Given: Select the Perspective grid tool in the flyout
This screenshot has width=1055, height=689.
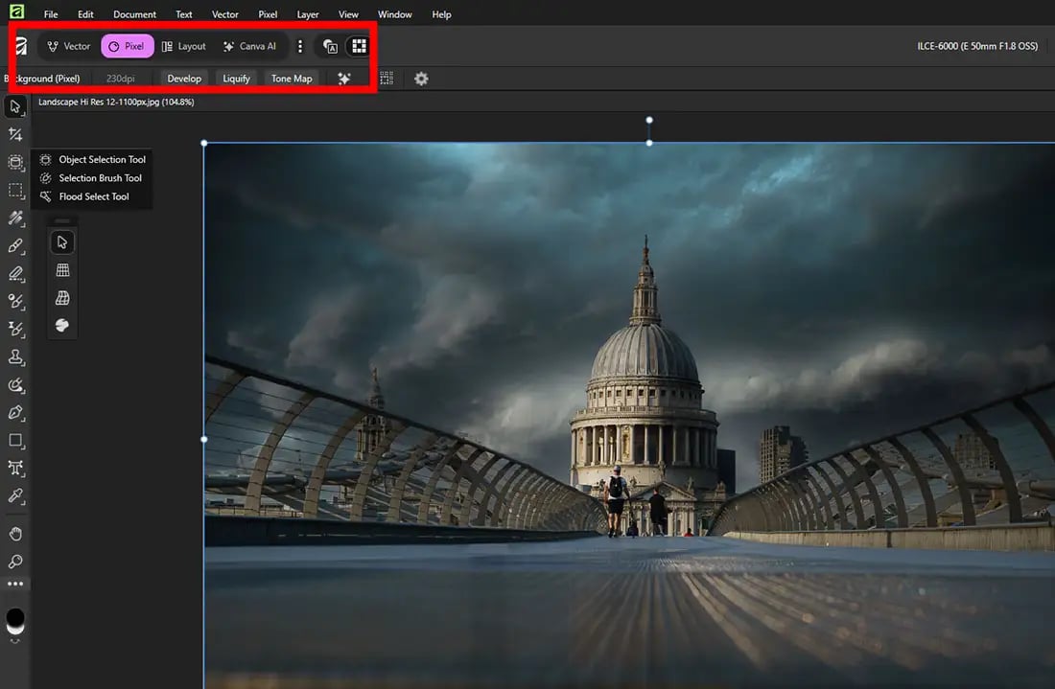Looking at the screenshot, I should [x=62, y=270].
